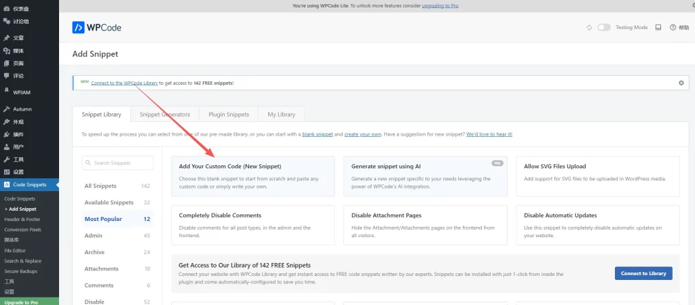Select Add Your Custom Code snippet card
695x305 pixels.
click(x=252, y=176)
